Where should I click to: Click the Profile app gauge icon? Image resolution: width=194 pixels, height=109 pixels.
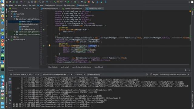coord(82,2)
